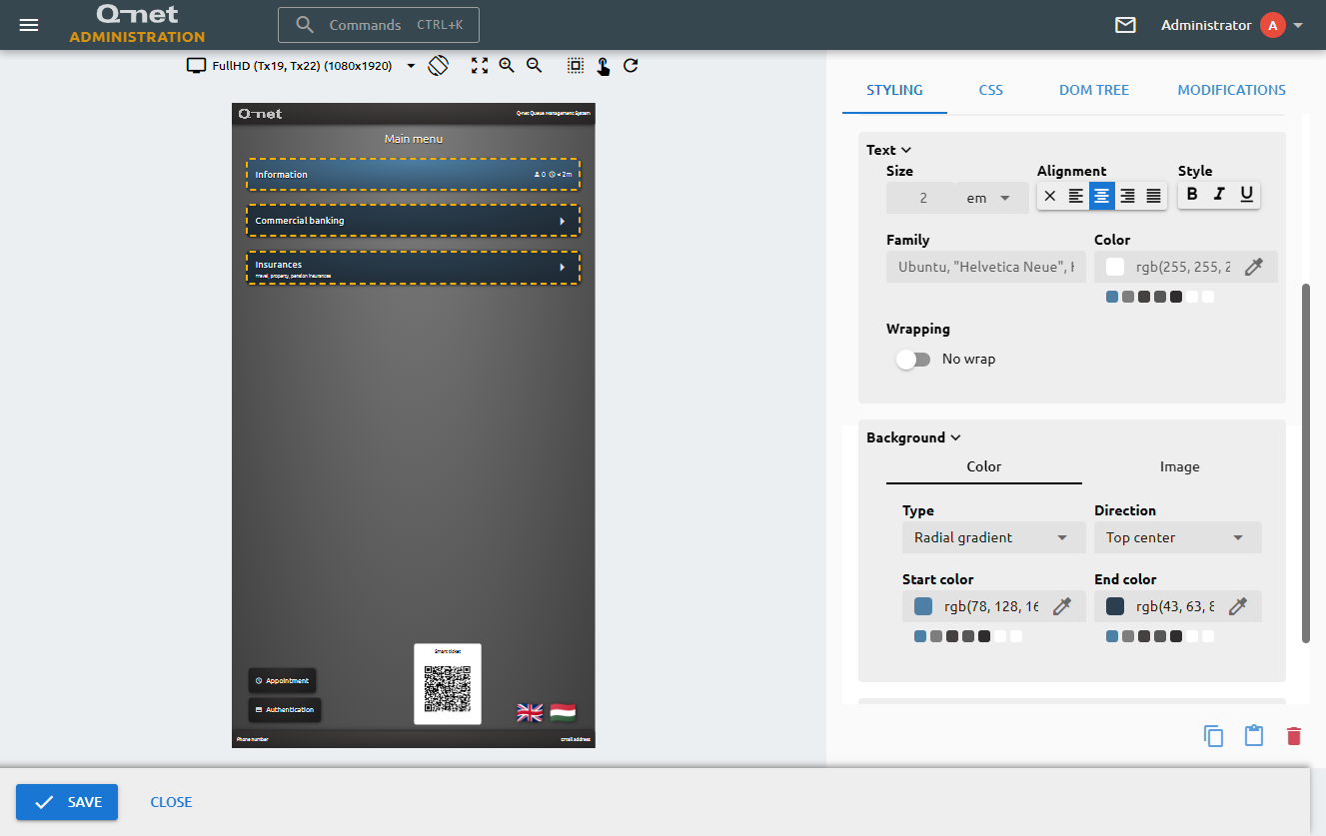The image size is (1326, 836).
Task: Switch to the MODIFICATIONS tab
Action: click(x=1231, y=90)
